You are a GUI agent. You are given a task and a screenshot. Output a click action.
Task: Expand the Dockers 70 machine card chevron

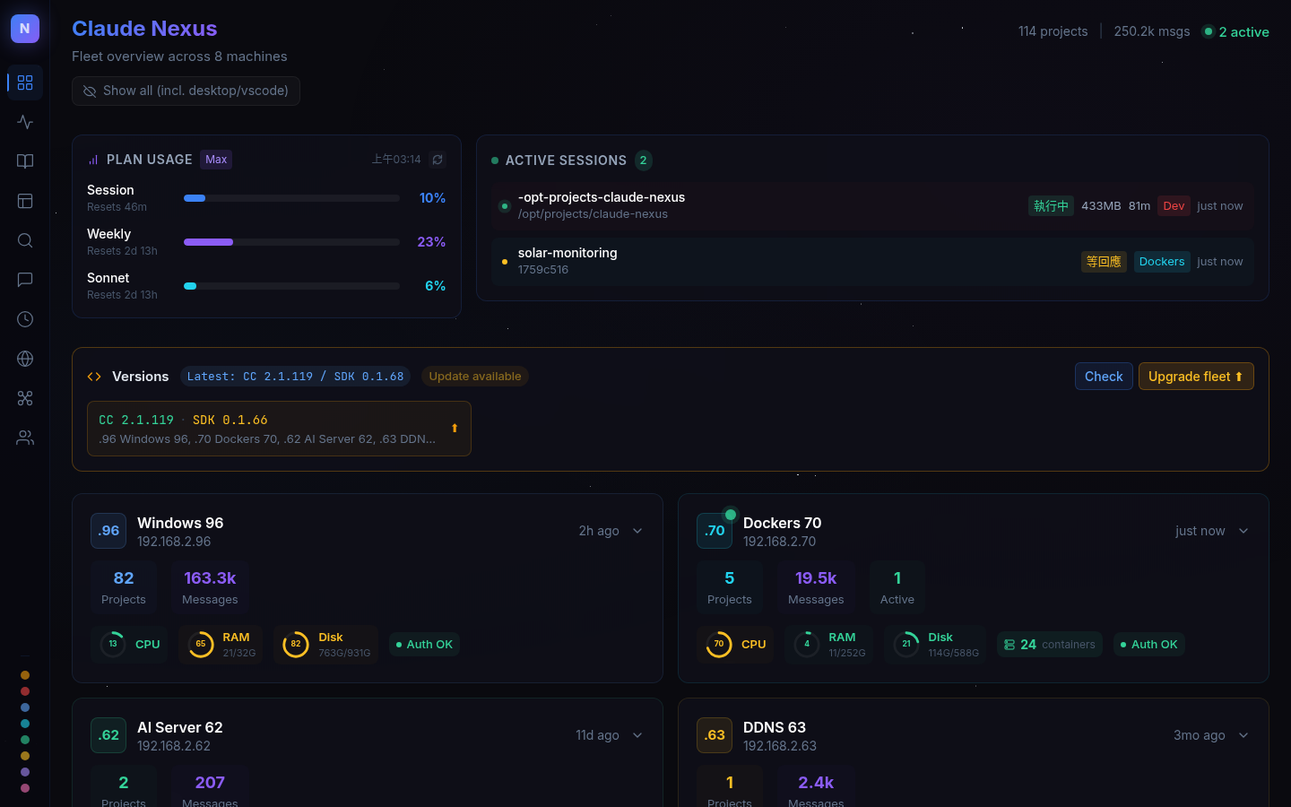click(x=1243, y=531)
